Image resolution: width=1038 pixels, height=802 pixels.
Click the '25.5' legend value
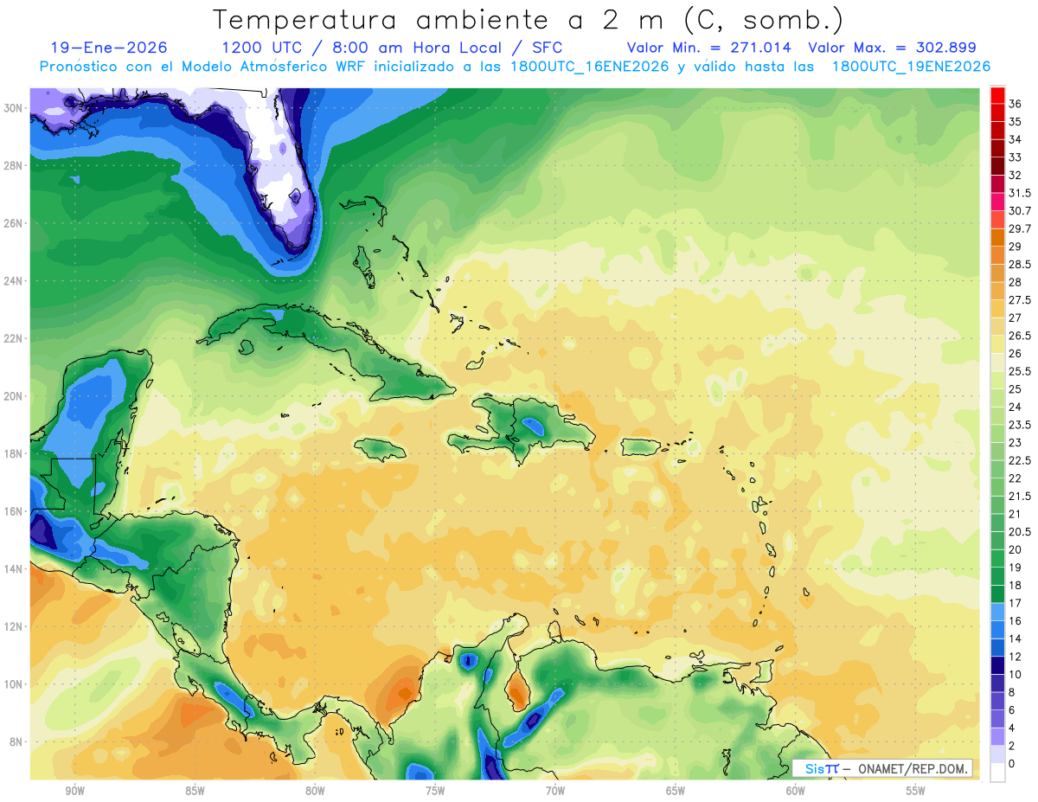pos(1019,371)
